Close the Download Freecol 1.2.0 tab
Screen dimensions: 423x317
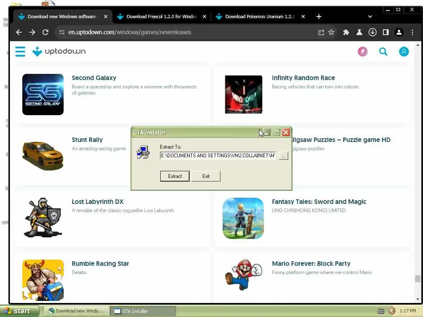click(x=204, y=17)
